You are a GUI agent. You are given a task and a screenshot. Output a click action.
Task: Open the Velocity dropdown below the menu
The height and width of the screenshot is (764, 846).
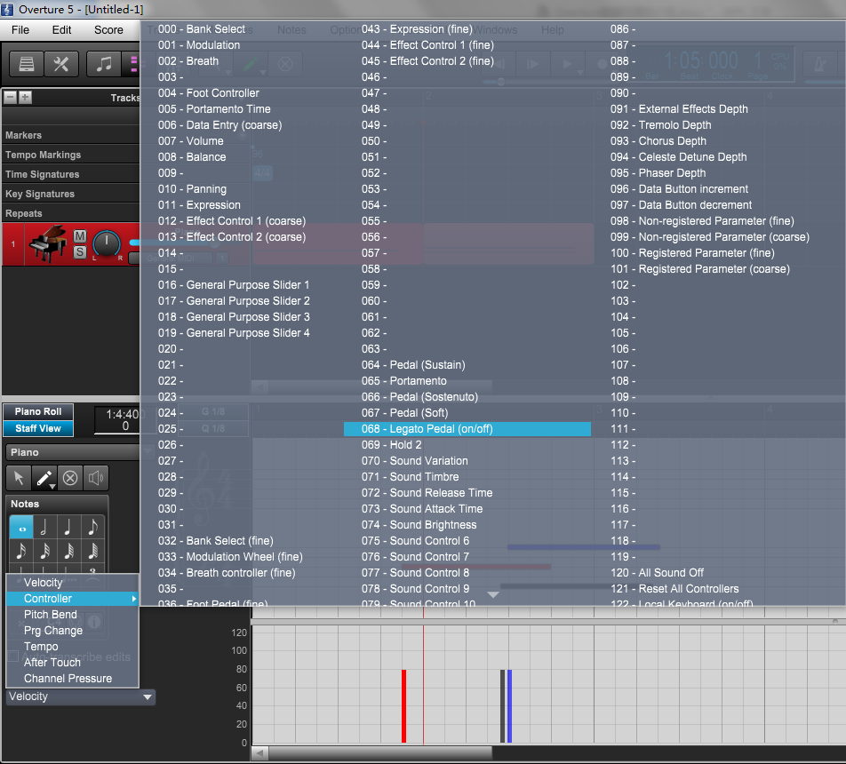80,697
